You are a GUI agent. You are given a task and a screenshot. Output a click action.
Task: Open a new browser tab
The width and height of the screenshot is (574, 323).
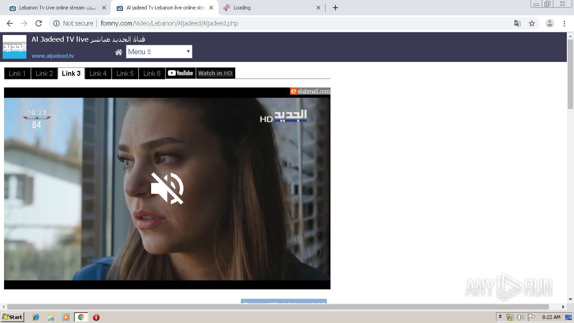[335, 8]
